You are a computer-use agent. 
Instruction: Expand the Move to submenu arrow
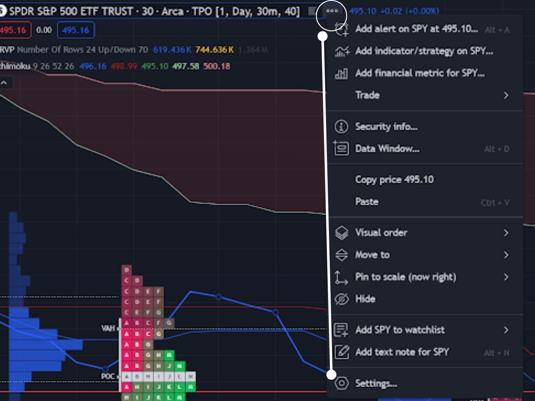pos(506,255)
